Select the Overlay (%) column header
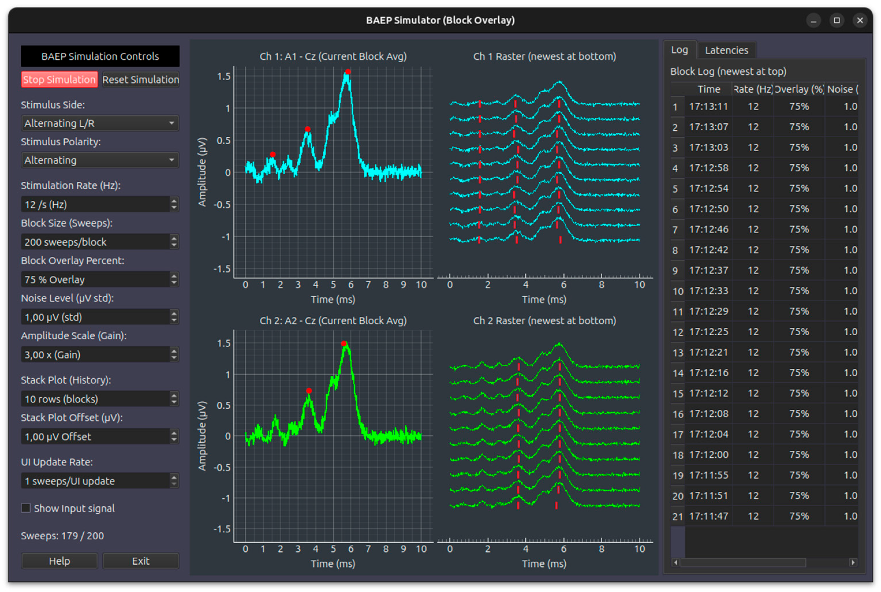Image resolution: width=881 pixels, height=592 pixels. click(x=799, y=89)
